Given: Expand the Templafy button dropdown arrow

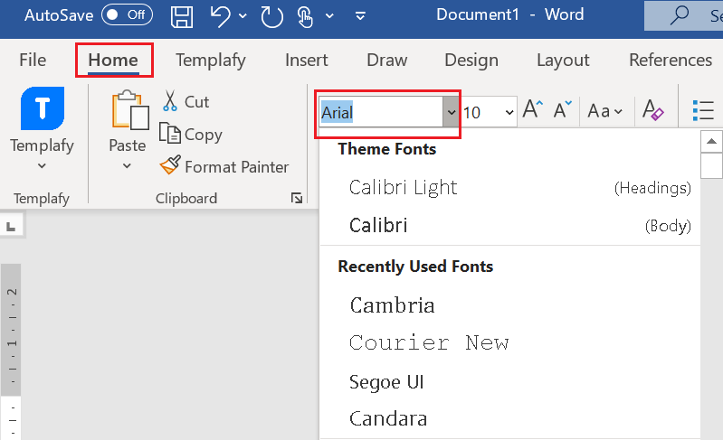Looking at the screenshot, I should (42, 165).
